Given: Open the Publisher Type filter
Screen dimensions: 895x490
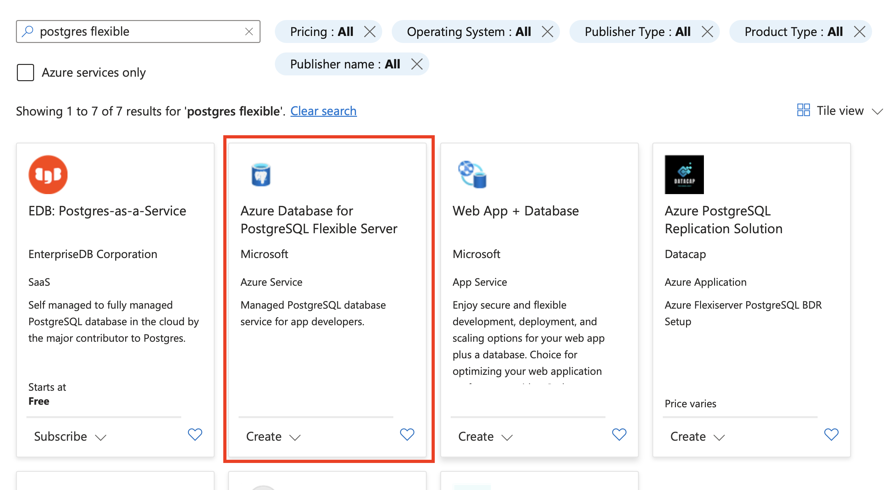Looking at the screenshot, I should 637,31.
